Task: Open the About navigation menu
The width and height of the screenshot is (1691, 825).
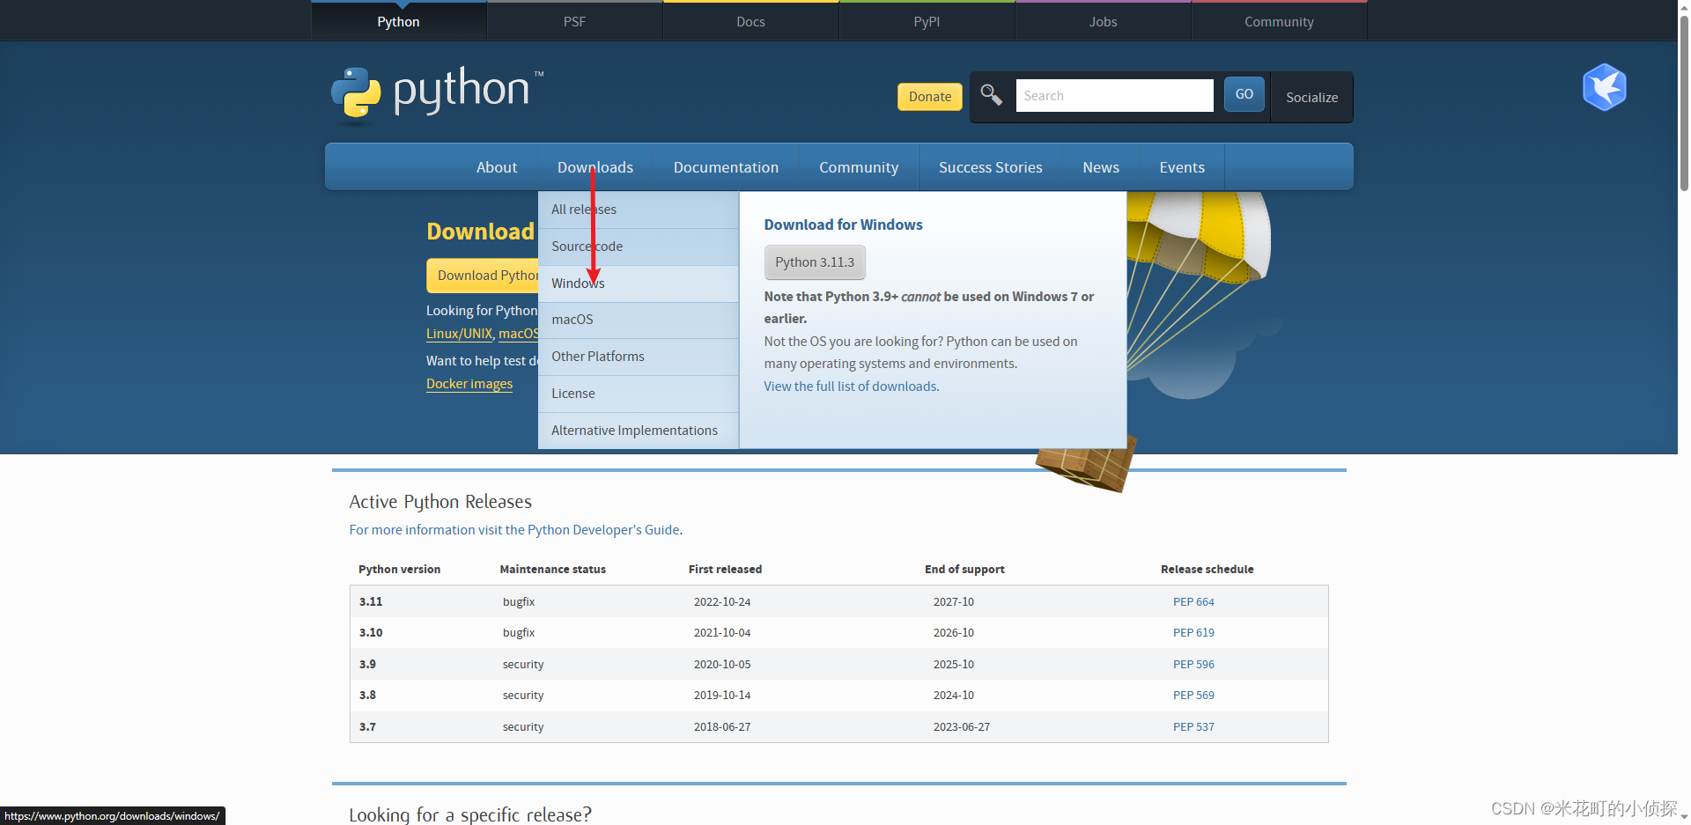Action: 497,167
